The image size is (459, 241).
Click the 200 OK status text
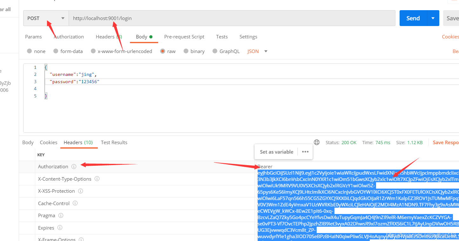[349, 143]
